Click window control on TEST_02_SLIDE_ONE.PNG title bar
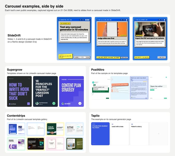This screenshot has height=156, width=175. (127, 20)
